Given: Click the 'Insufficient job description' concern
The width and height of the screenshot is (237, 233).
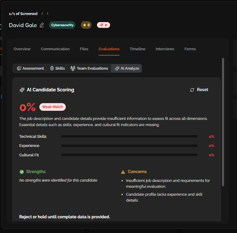Looking at the screenshot, I should [168, 183].
